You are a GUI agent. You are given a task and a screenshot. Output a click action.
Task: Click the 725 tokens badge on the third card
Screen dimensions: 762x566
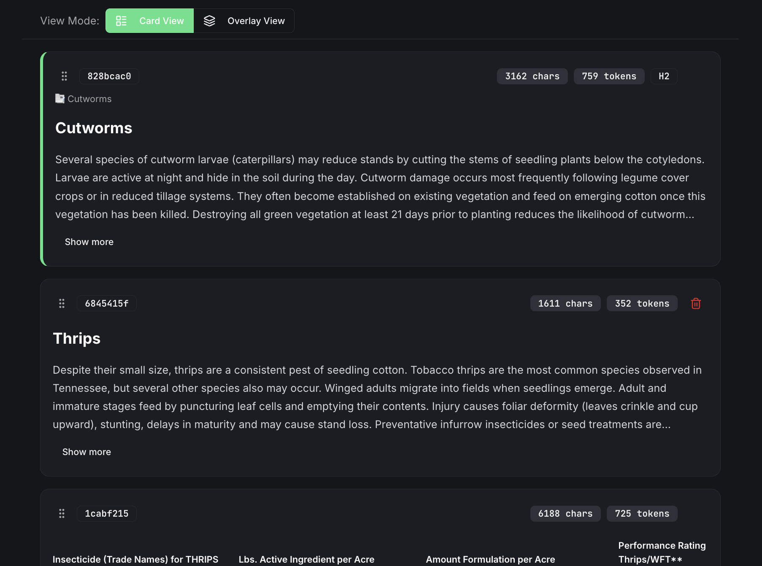point(642,513)
